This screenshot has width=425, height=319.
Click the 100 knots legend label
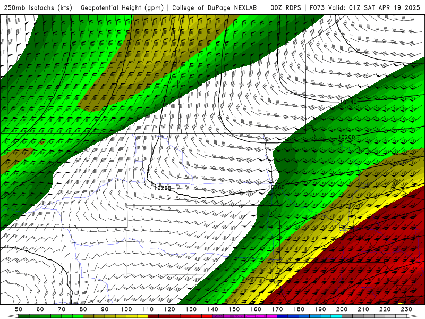[126, 309]
